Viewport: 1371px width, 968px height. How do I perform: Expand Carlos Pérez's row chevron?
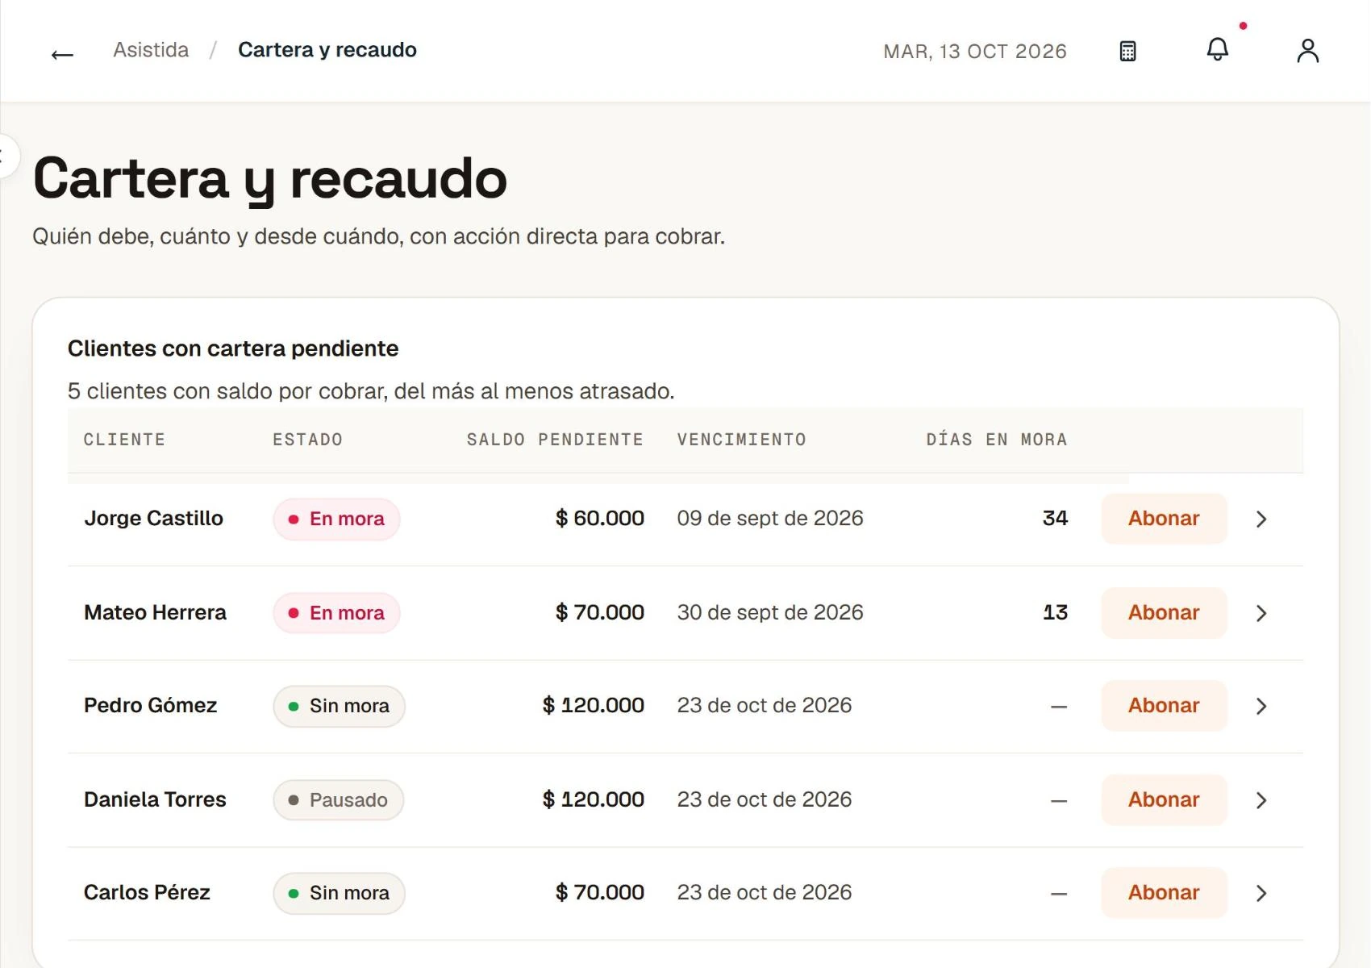[1262, 893]
